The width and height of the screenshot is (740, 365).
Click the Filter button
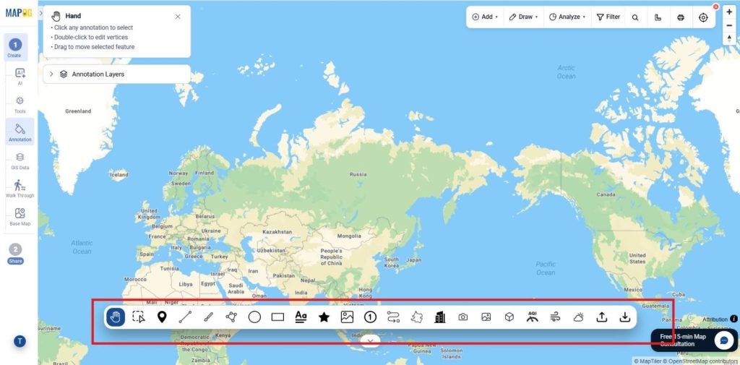(608, 17)
